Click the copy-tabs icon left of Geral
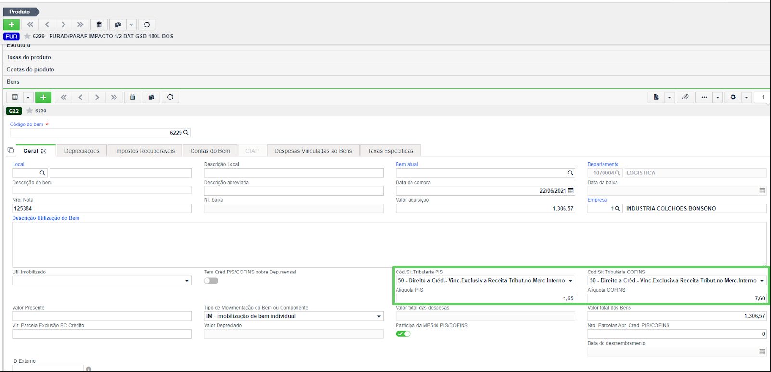 tap(11, 150)
